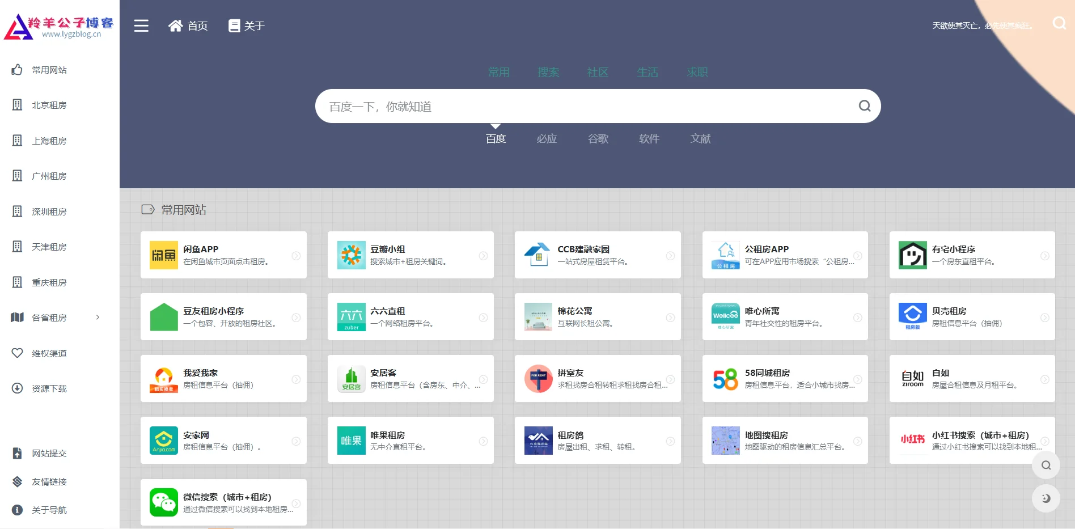Image resolution: width=1075 pixels, height=529 pixels.
Task: Submit search using magnifier inside search box
Action: [x=864, y=106]
